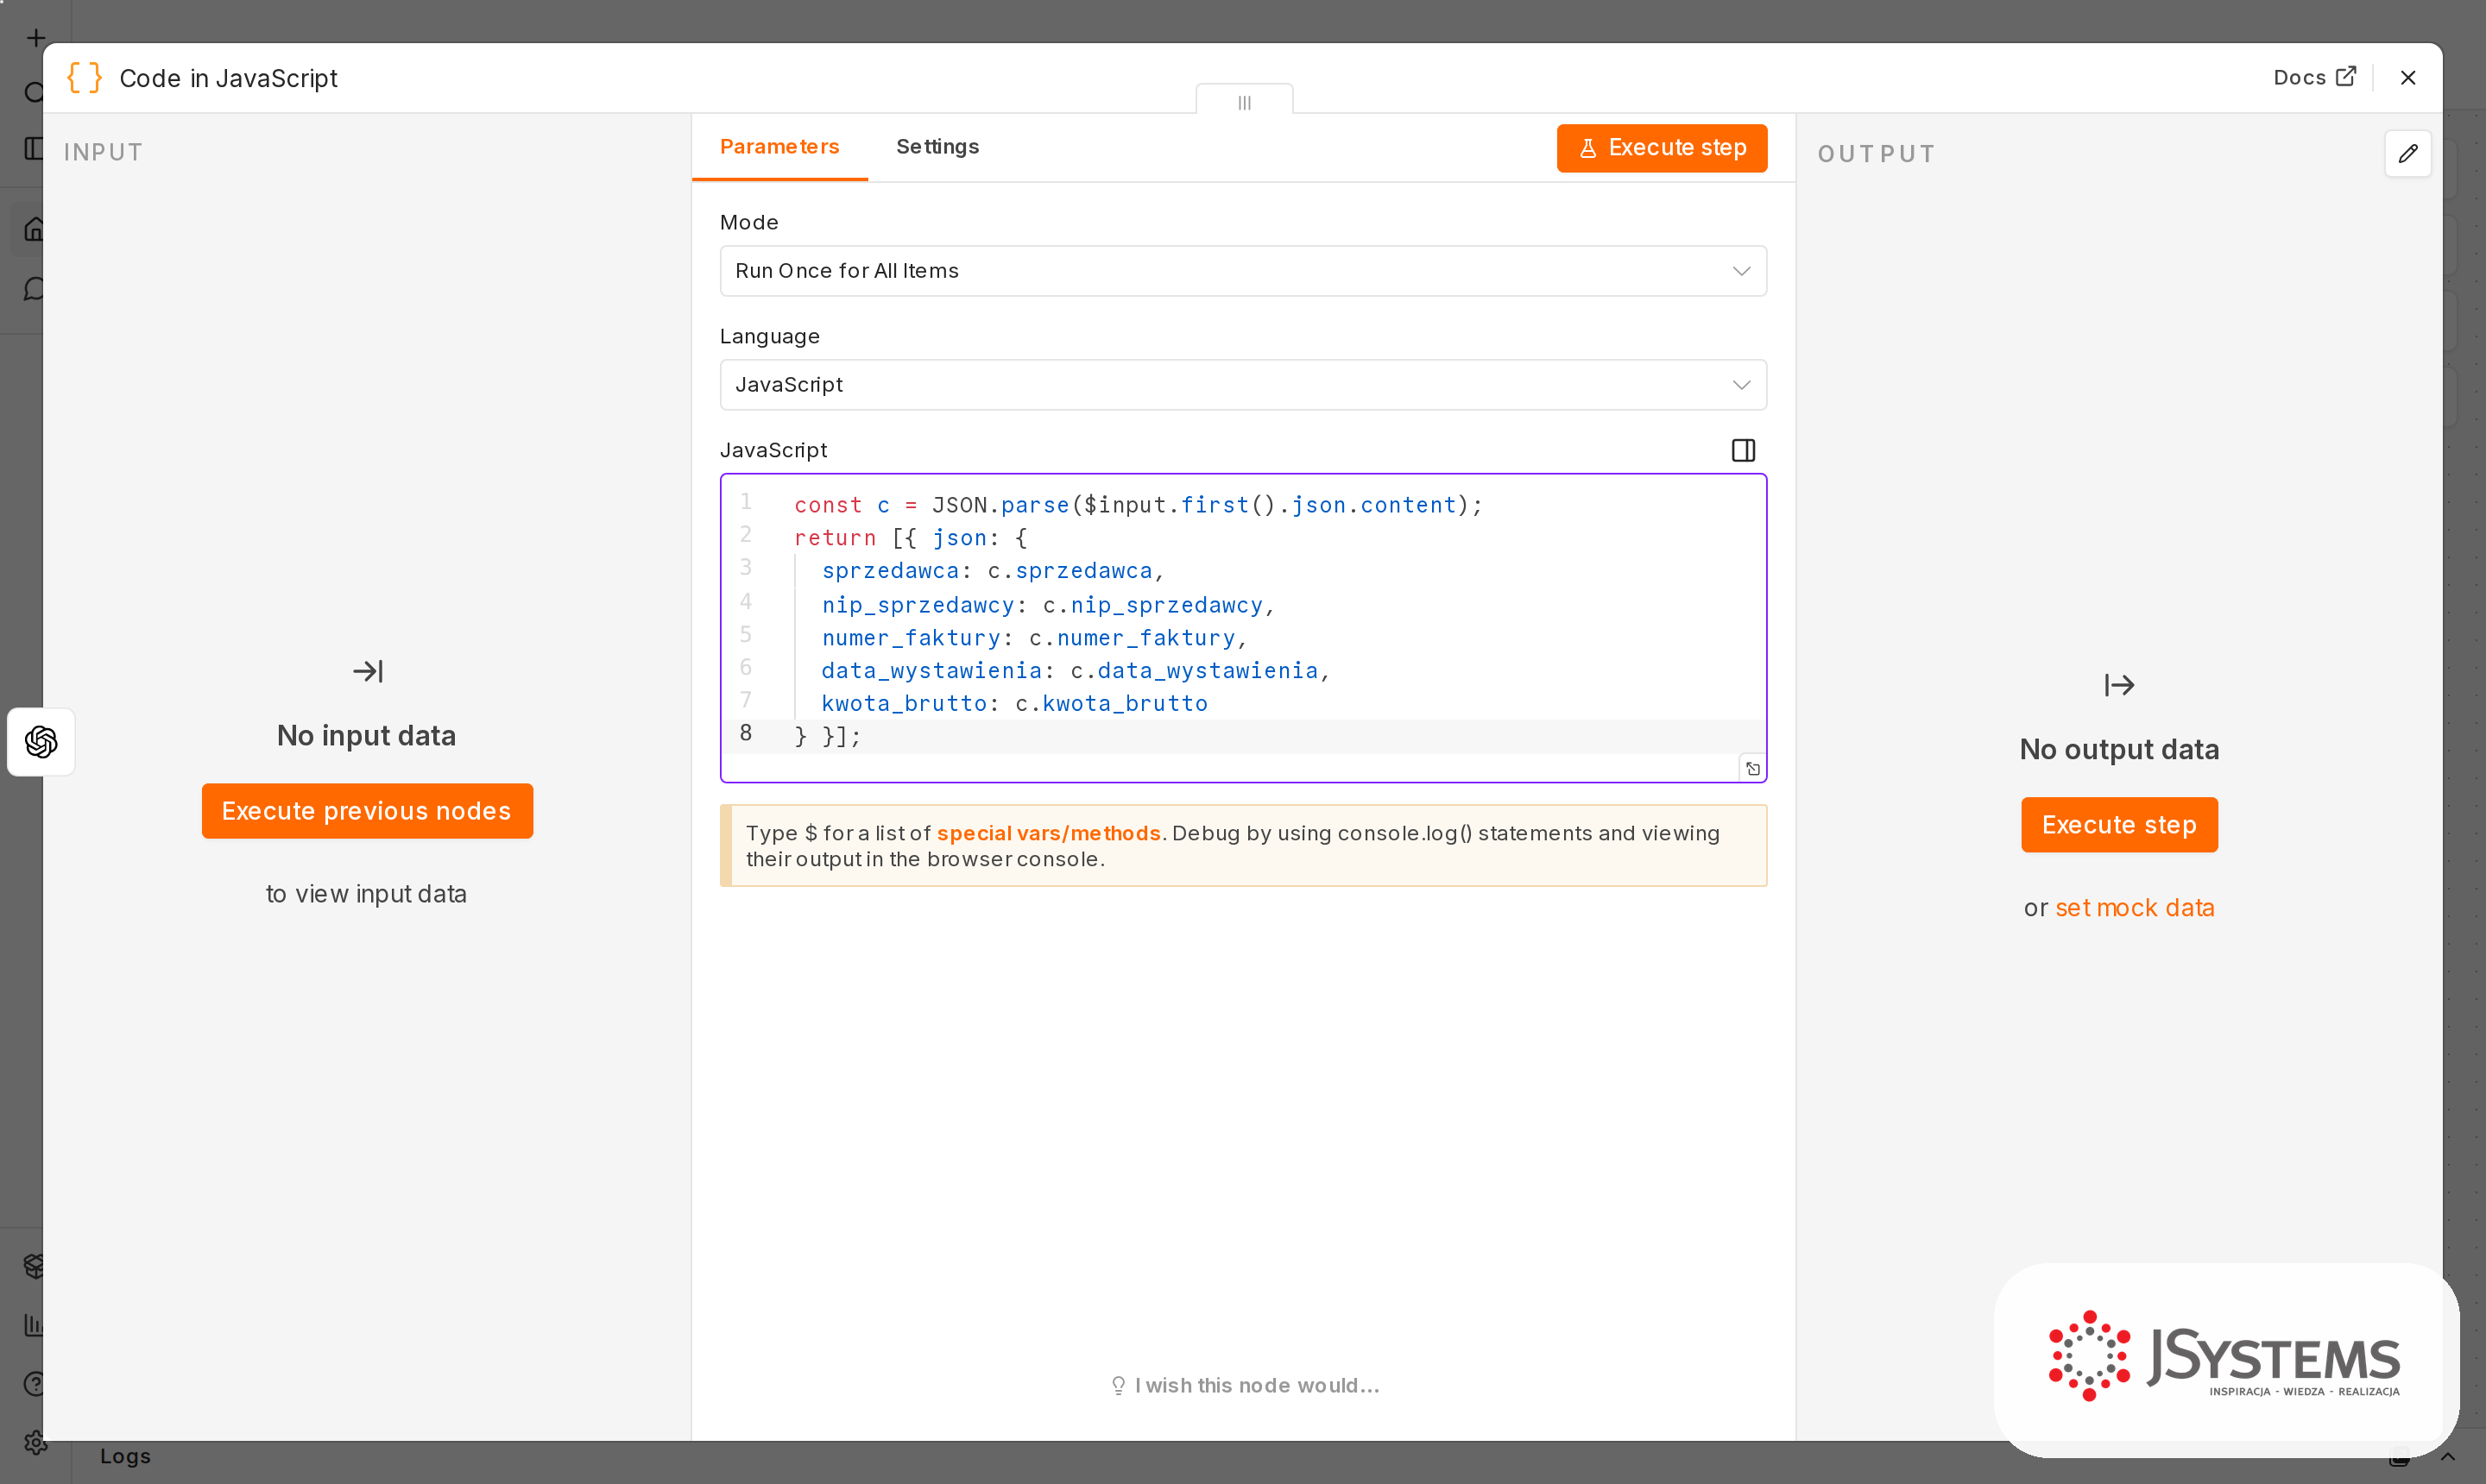
Task: Click the input arrow icon above No input data
Action: tap(367, 671)
